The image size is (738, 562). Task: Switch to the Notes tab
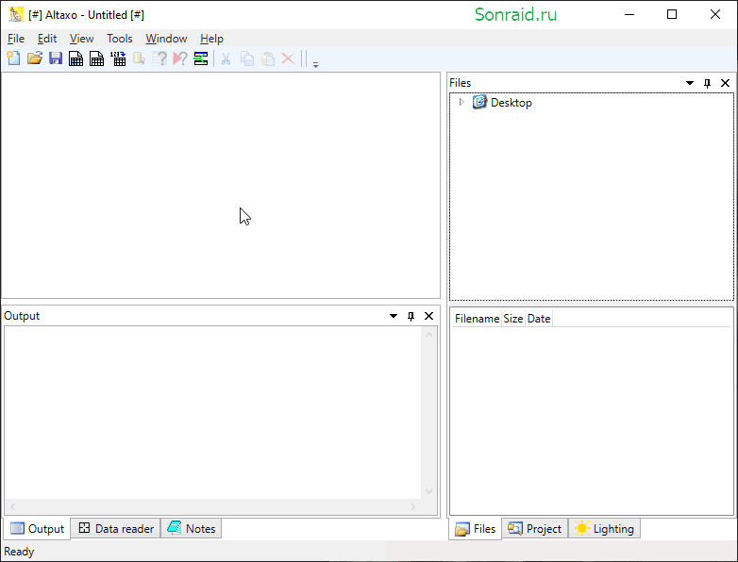[x=191, y=529]
